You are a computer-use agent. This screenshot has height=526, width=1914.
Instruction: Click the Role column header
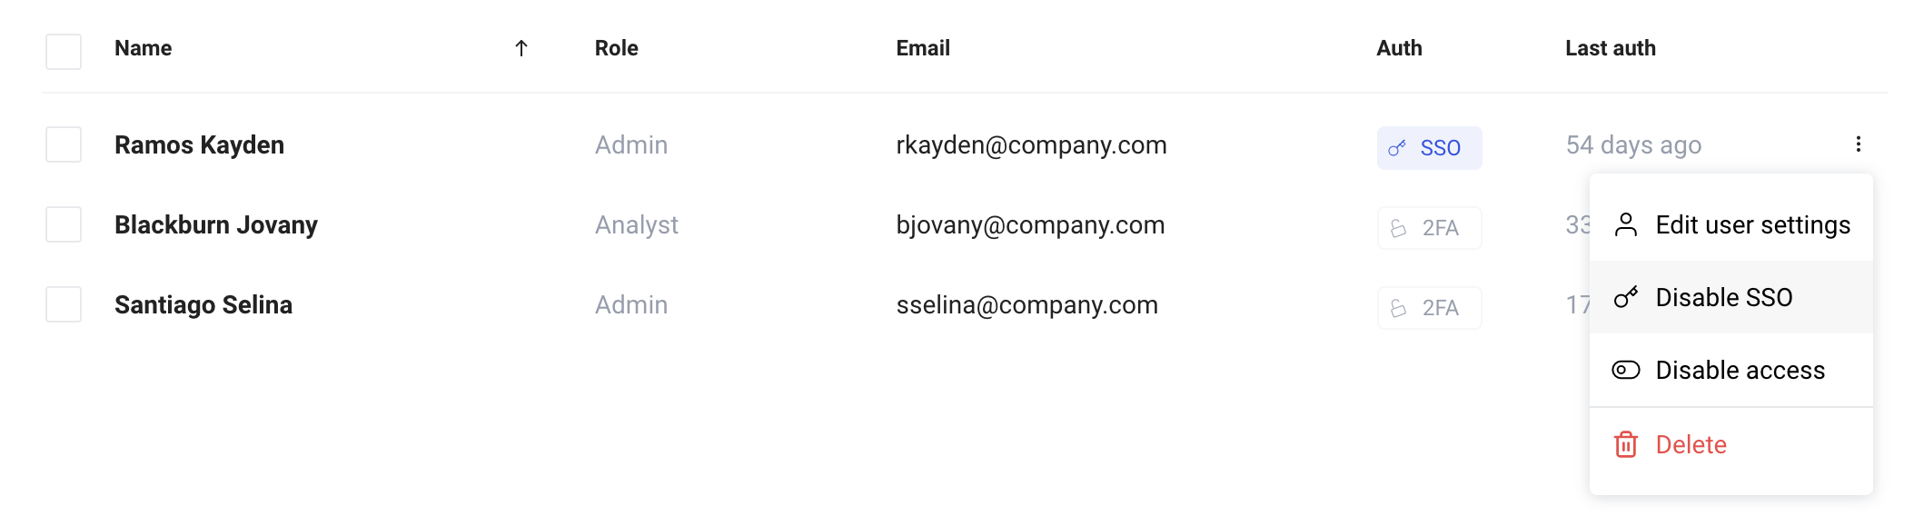click(617, 48)
